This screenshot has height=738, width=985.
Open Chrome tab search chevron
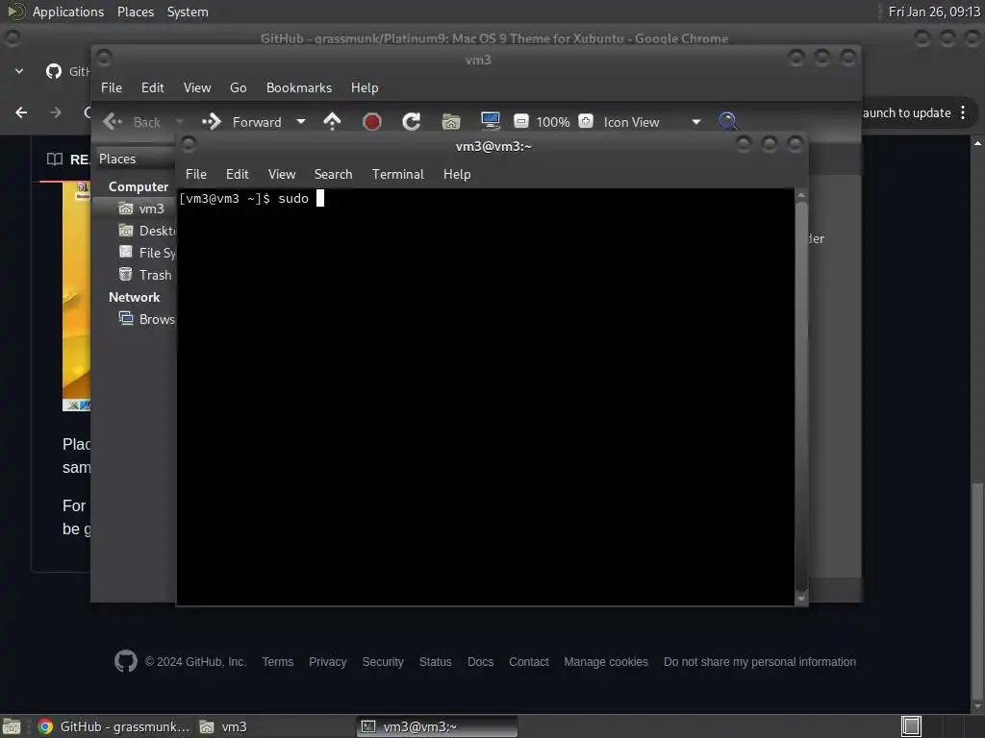tap(19, 71)
